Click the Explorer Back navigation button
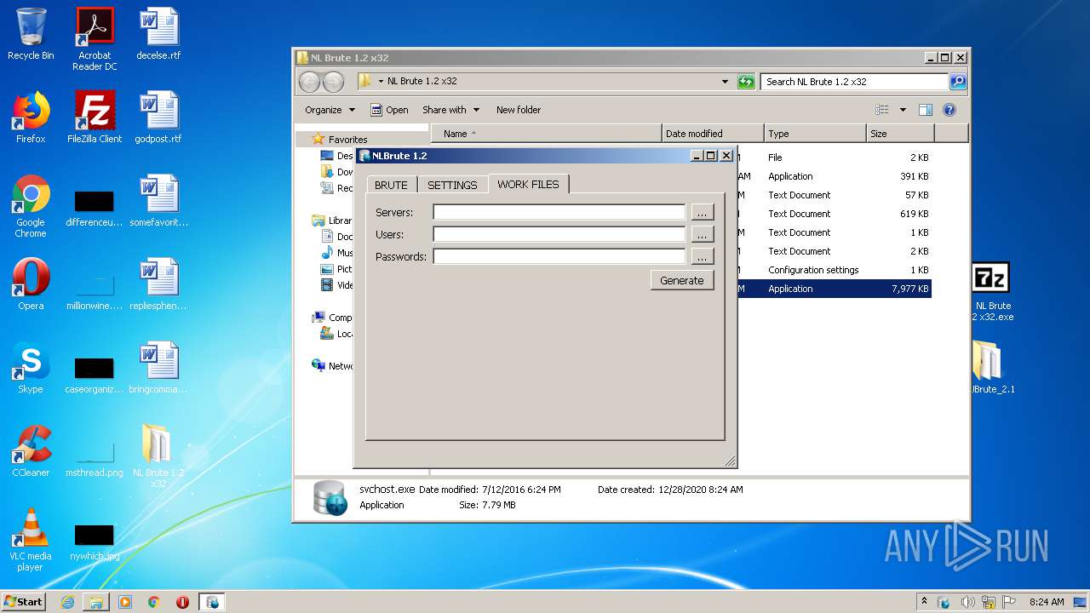Screen dimensions: 1090x613 click(310, 82)
